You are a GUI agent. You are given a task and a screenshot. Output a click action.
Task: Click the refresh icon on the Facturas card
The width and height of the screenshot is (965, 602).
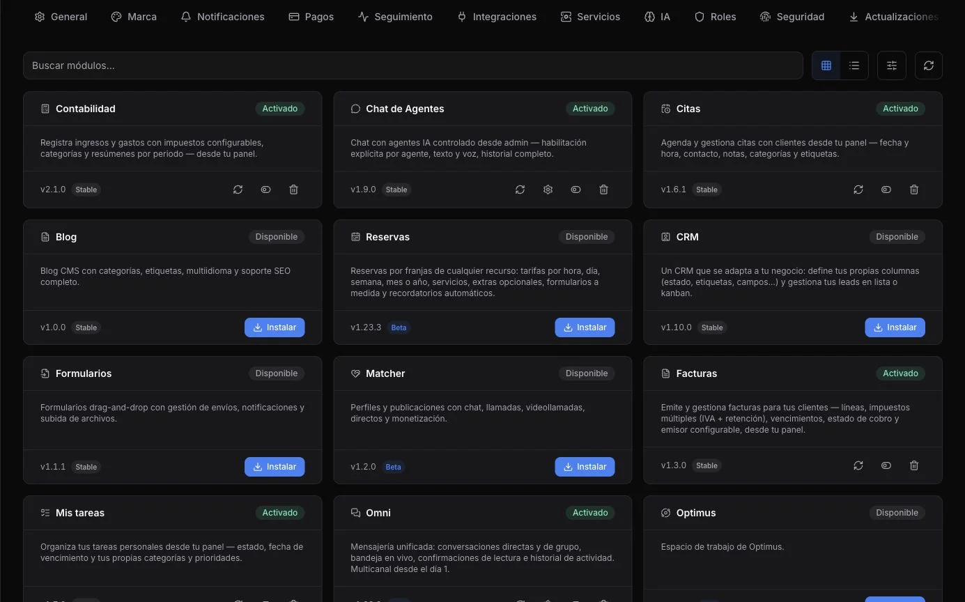click(x=858, y=465)
